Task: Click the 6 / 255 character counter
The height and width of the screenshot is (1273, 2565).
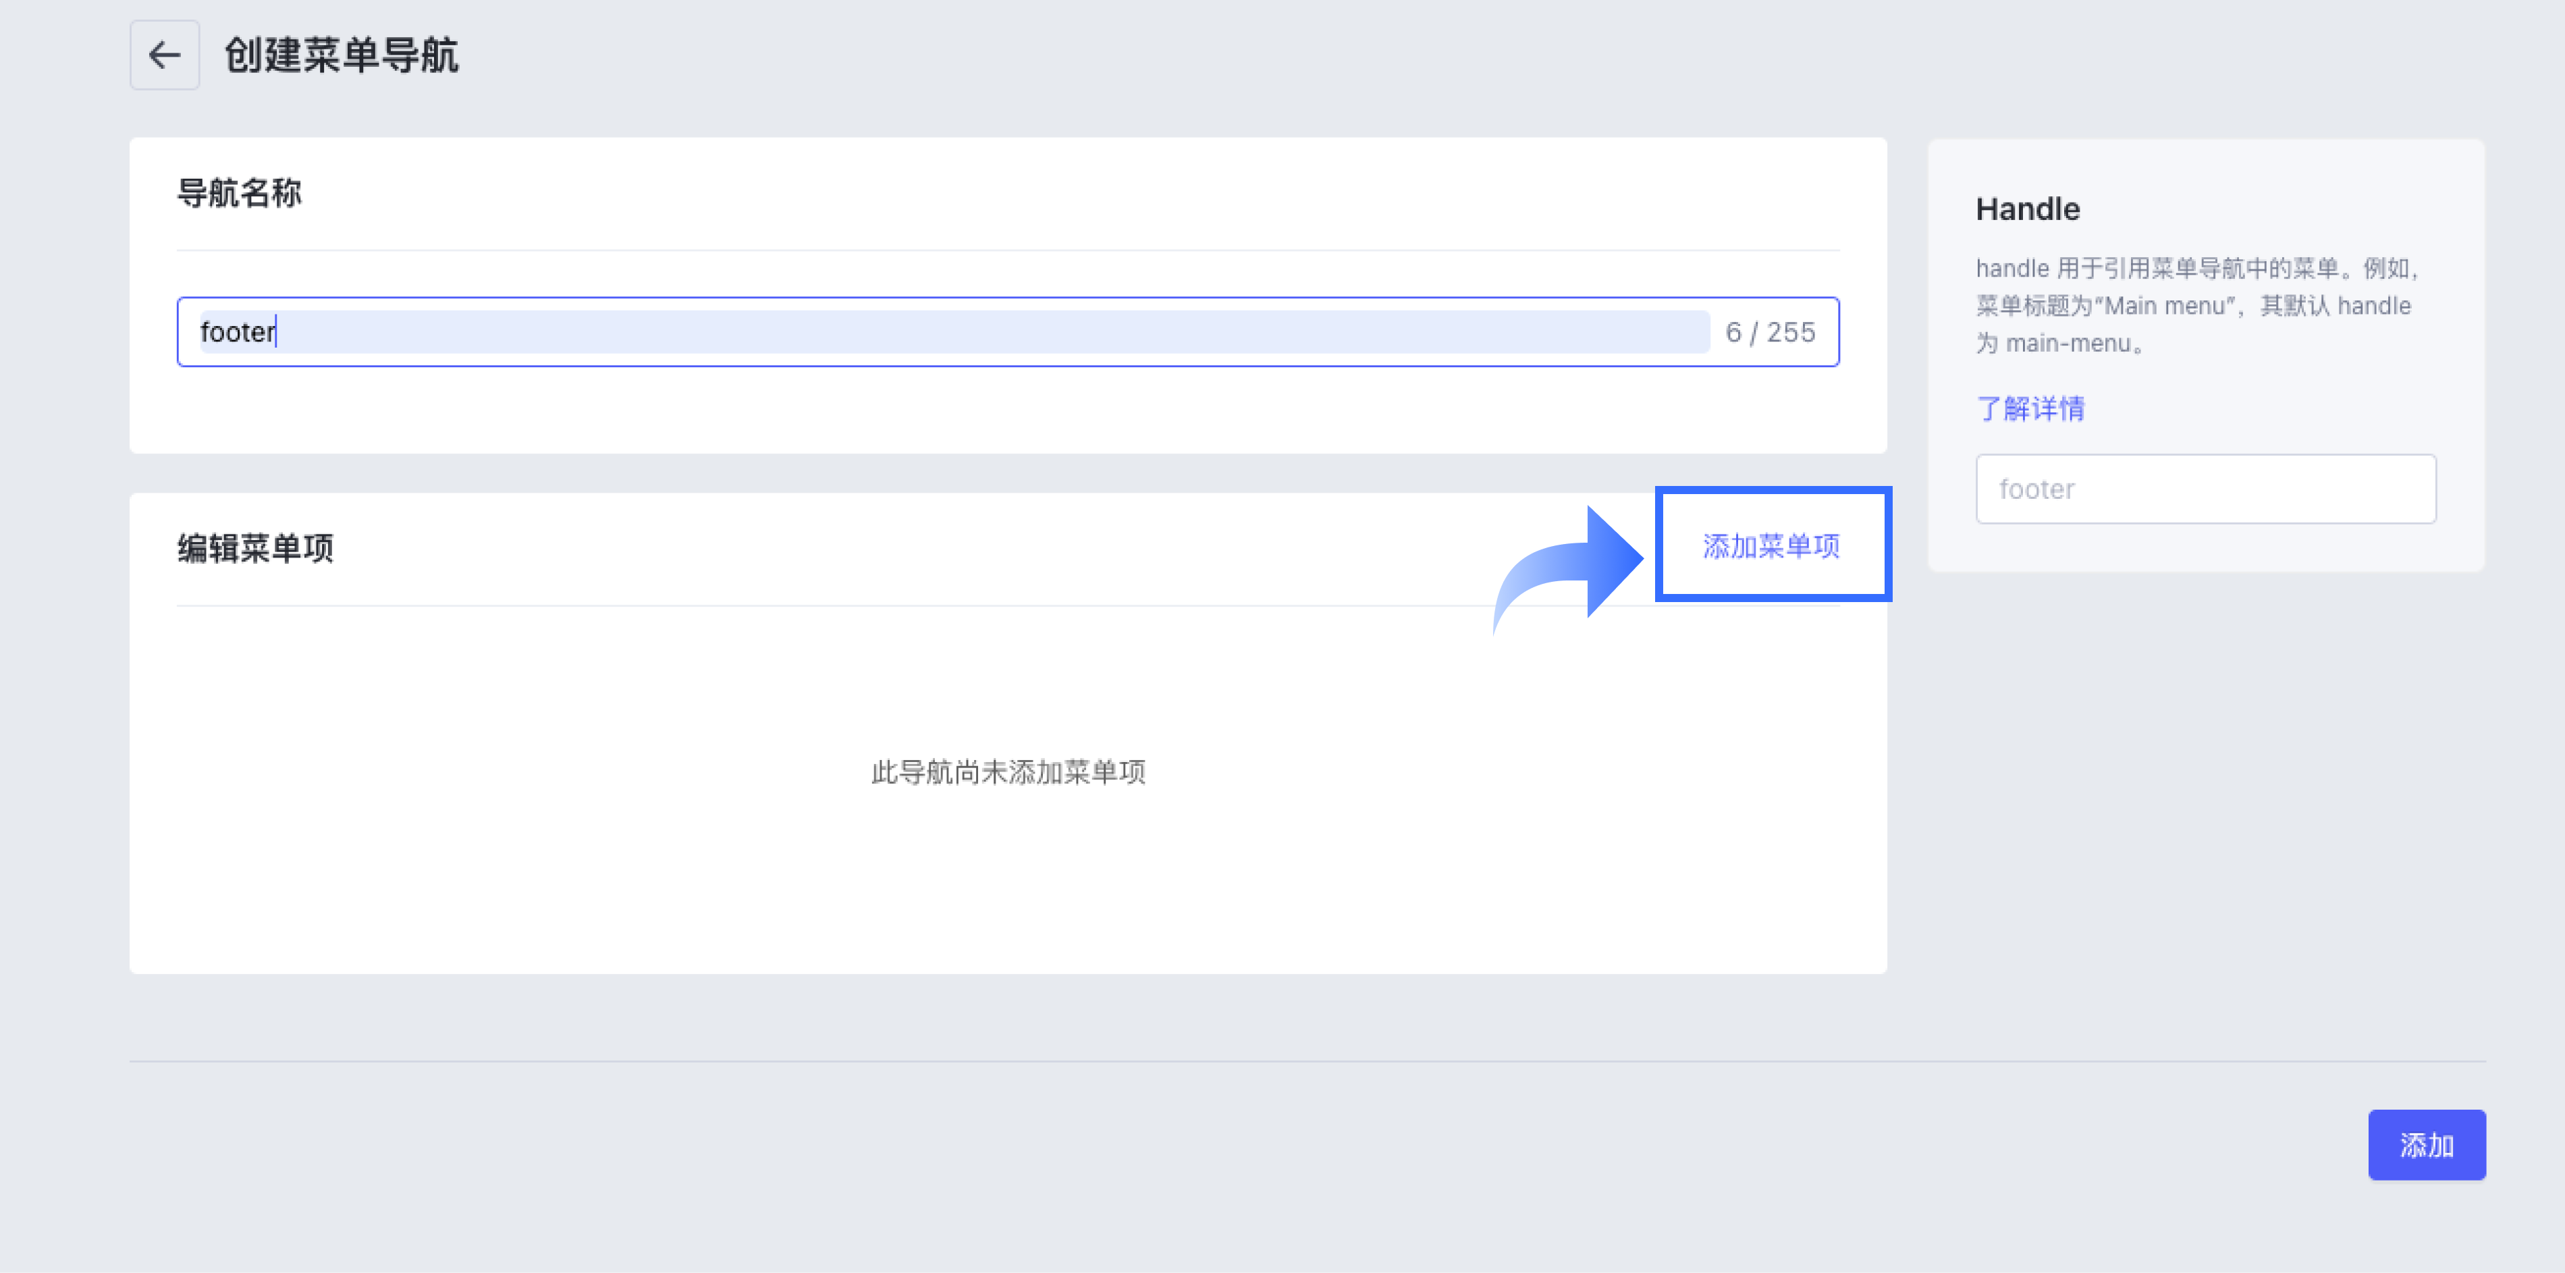Action: tap(1769, 333)
